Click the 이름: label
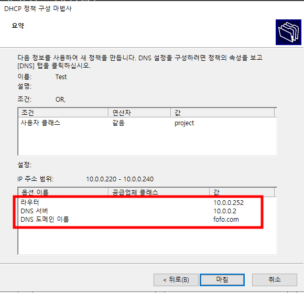The width and height of the screenshot is (304, 293). [25, 77]
